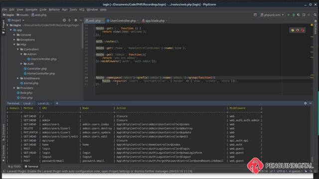This screenshot has width=319, height=179.
Task: Click the Search Everywhere magnifier icon
Action: coord(315,15)
